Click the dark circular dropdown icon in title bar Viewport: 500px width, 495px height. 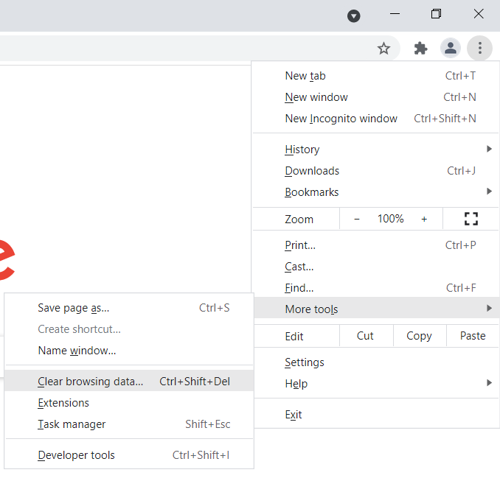pos(354,16)
